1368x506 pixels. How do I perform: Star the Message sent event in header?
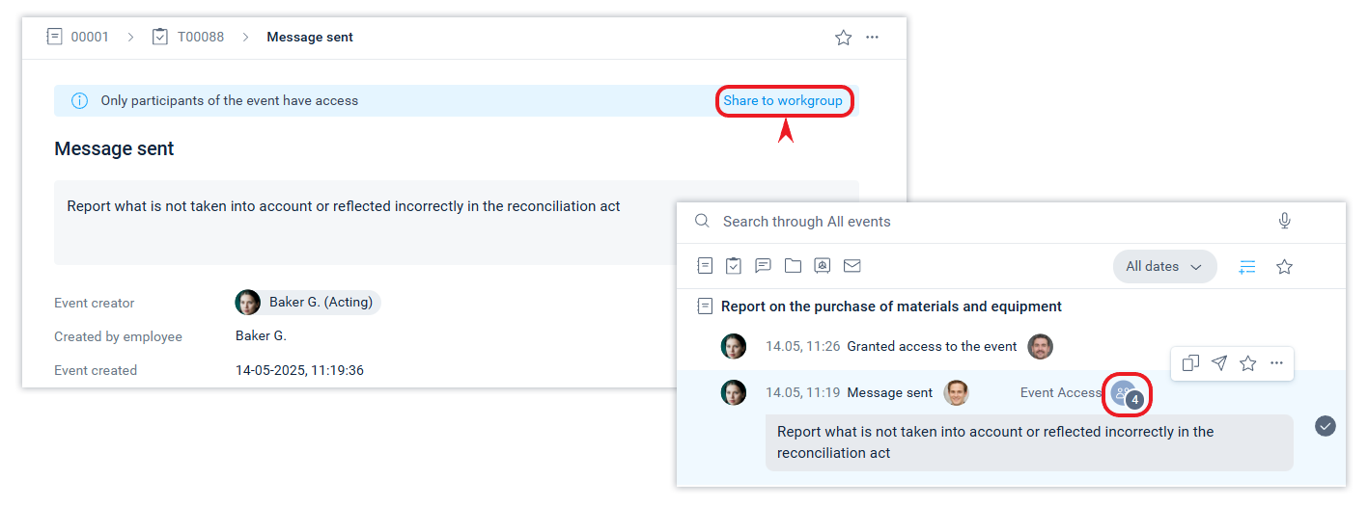click(843, 38)
